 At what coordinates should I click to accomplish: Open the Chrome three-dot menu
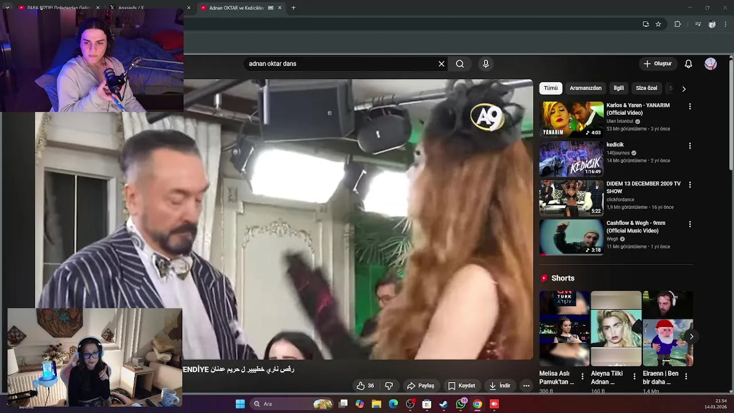coord(725,24)
